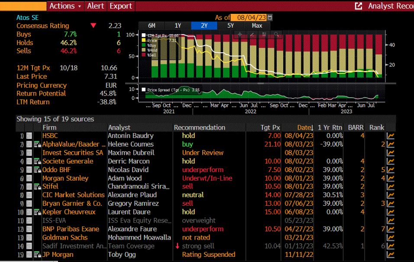The height and width of the screenshot is (262, 414).
Task: Open the document icon for BNP Paribas Exane
Action: coord(29,229)
